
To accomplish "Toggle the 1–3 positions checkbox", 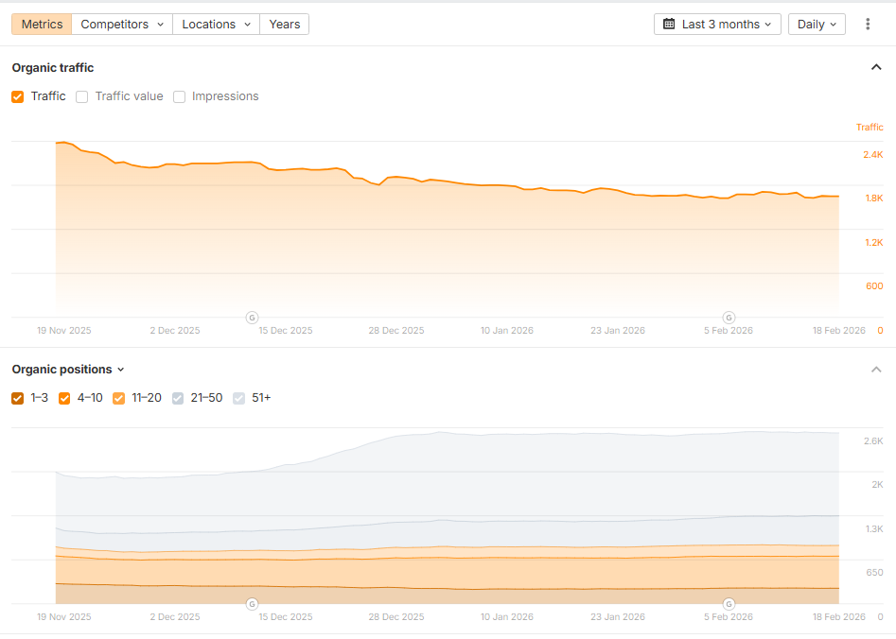I will tap(18, 398).
